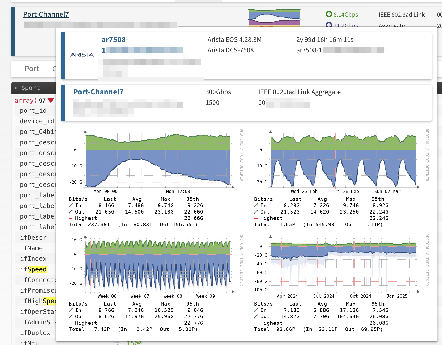Open the yearly graph showing Apr 2024

[343, 264]
